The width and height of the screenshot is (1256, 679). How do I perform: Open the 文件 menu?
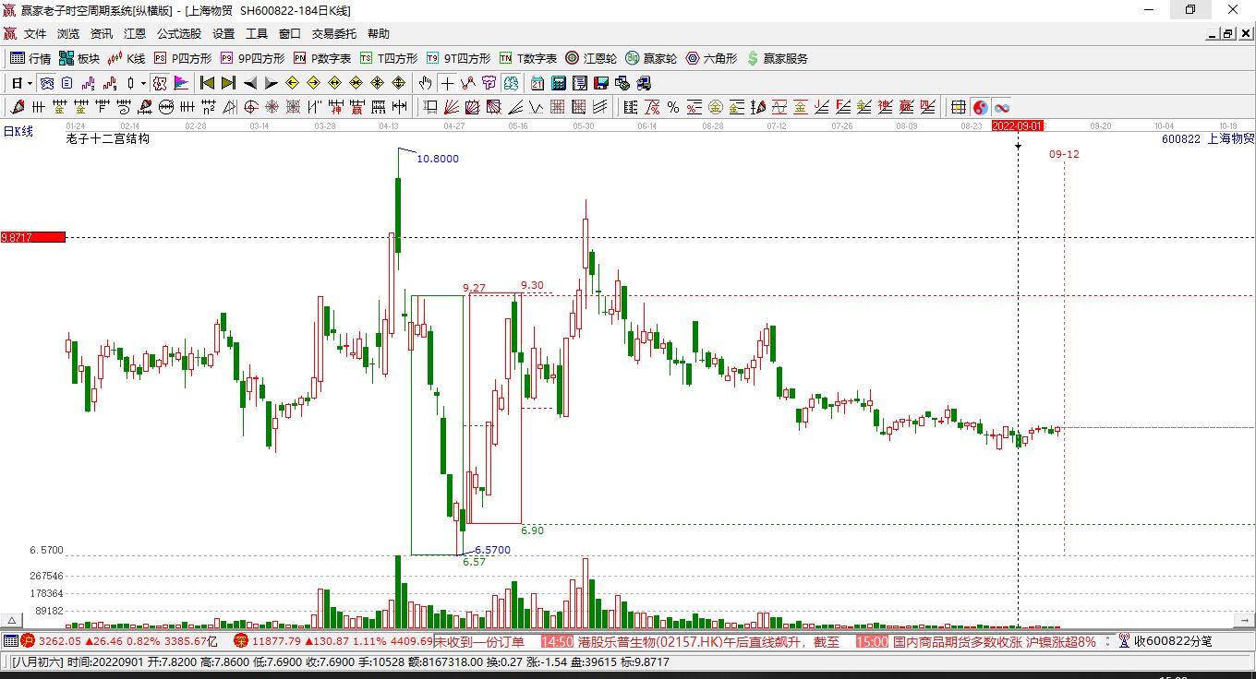point(35,33)
